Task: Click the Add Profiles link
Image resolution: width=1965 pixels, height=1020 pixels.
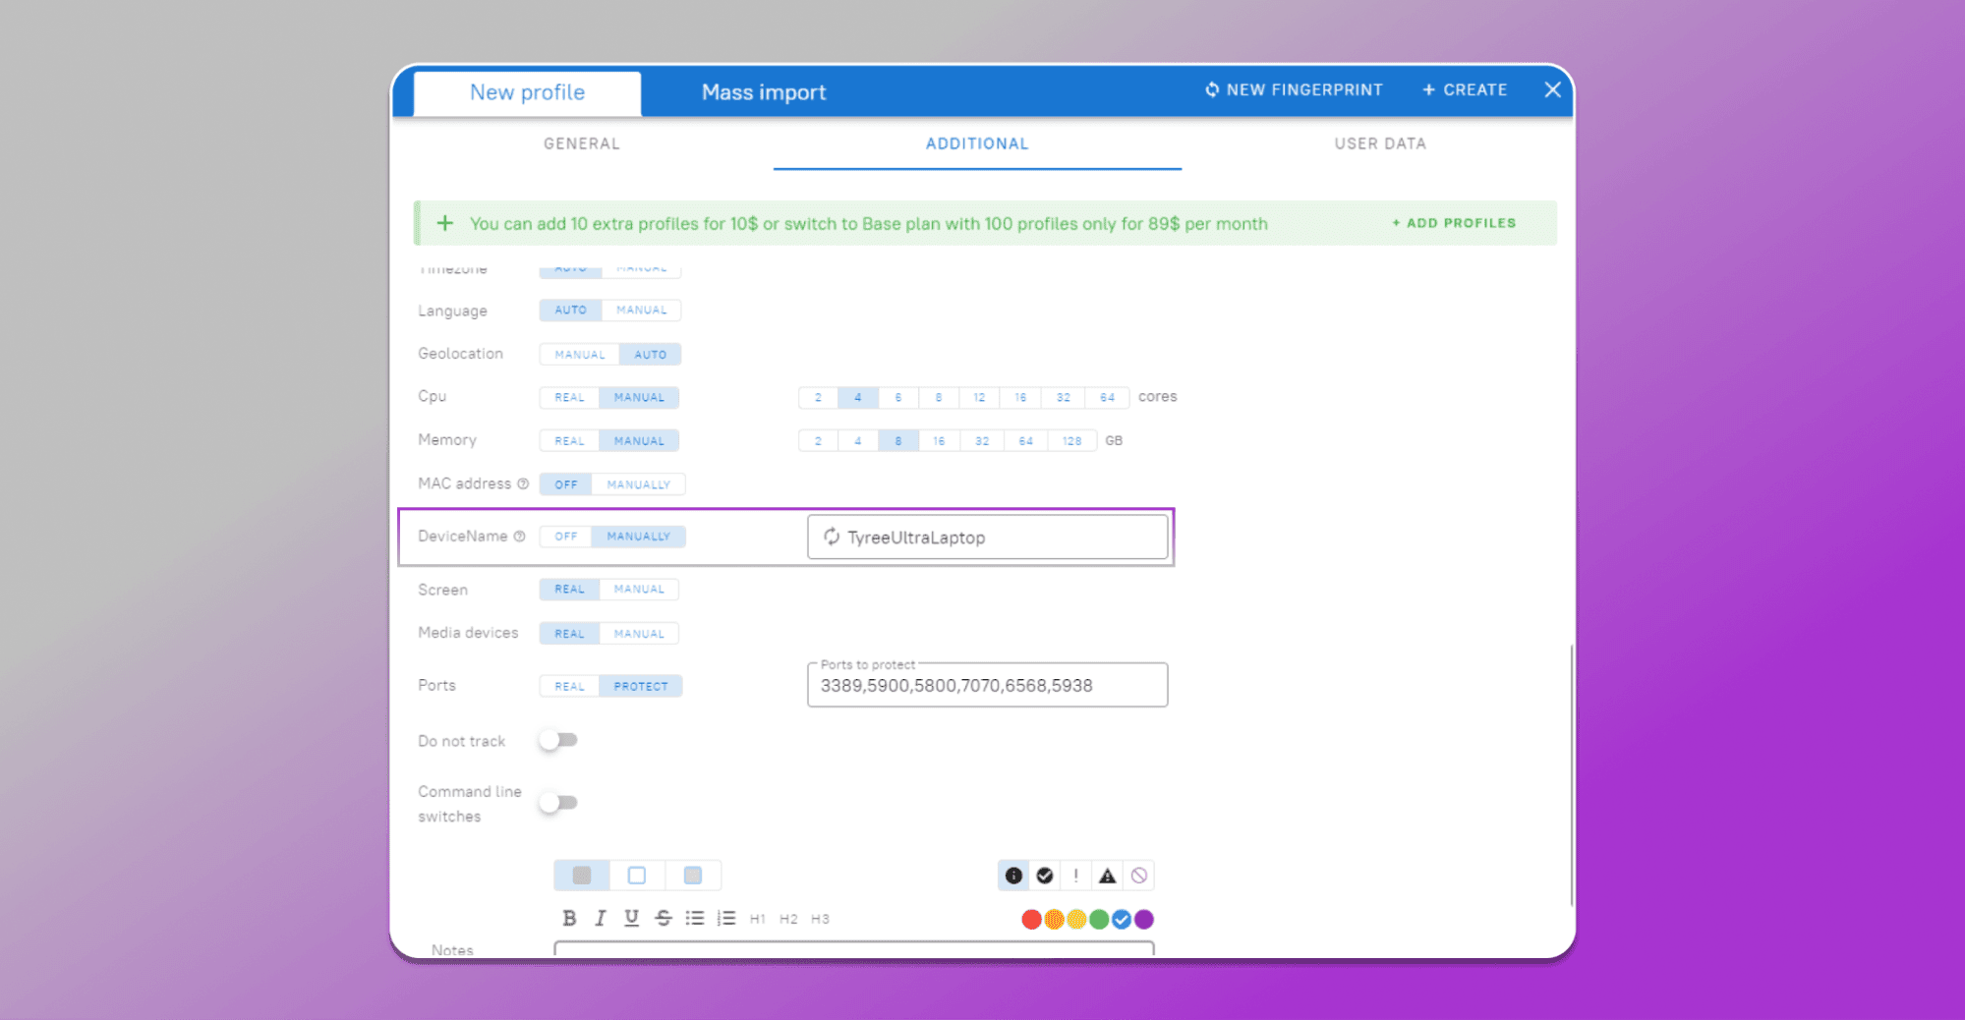Action: tap(1454, 223)
